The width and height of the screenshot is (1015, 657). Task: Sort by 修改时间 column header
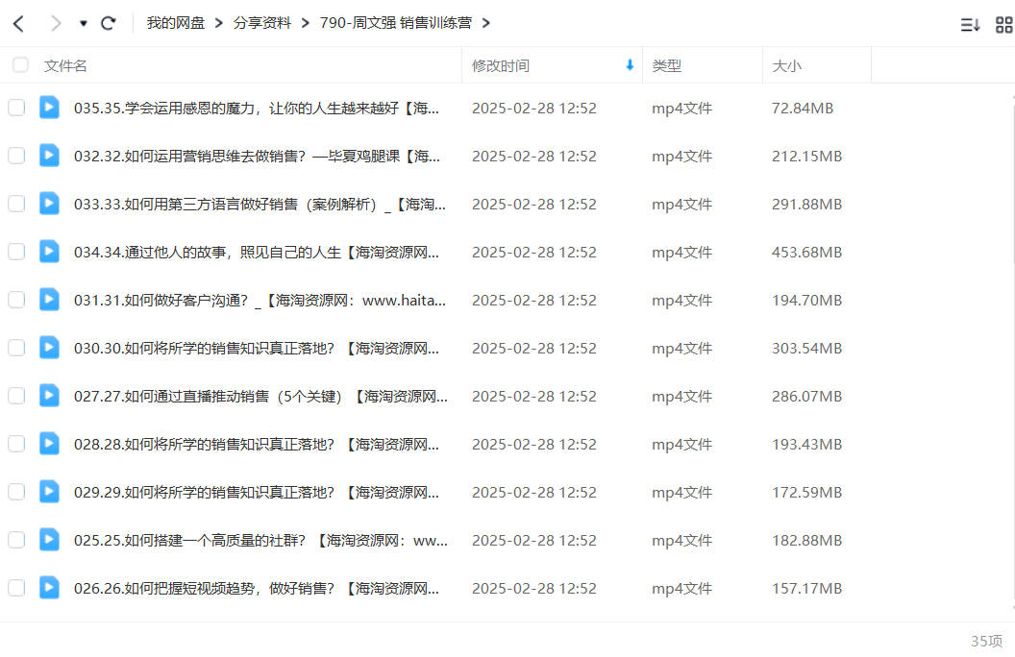(501, 66)
